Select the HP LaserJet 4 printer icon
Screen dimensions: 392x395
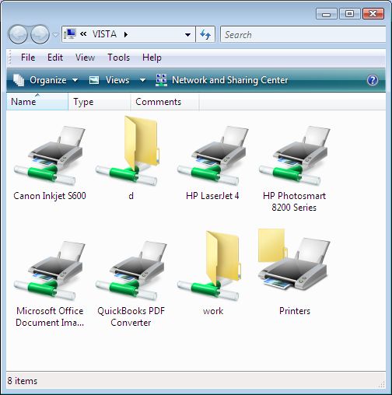pos(212,156)
